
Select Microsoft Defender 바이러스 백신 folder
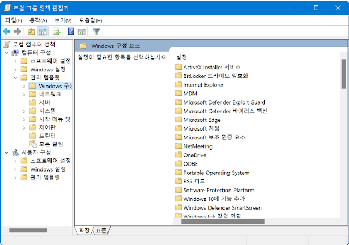coord(221,111)
